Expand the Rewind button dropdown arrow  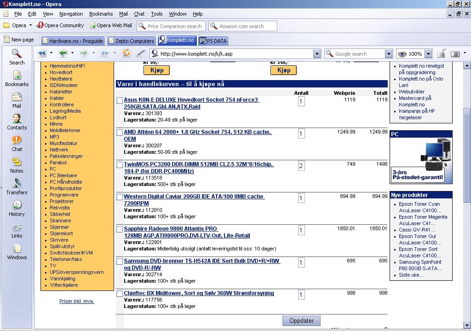point(51,53)
